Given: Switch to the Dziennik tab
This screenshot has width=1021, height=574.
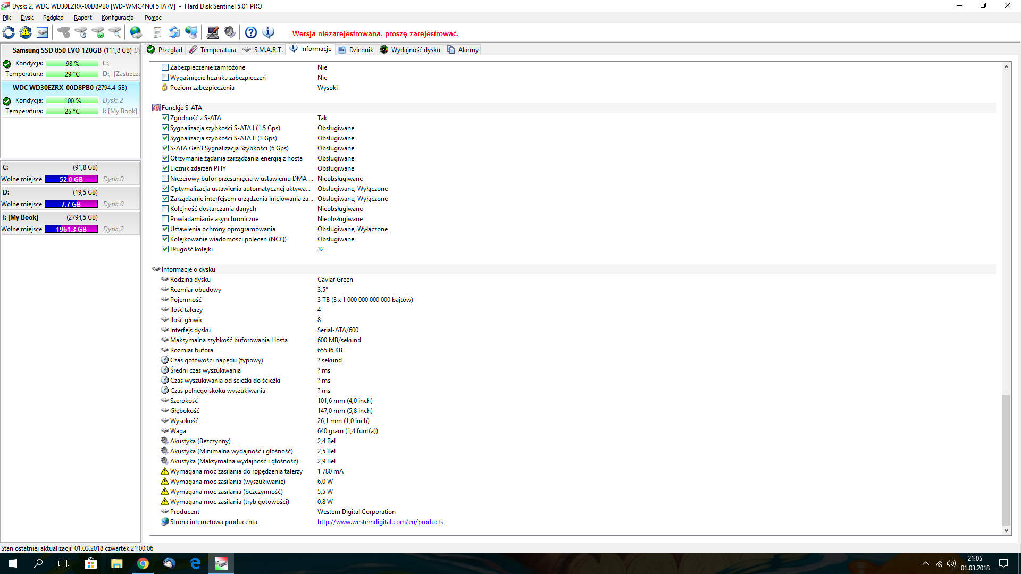Looking at the screenshot, I should (x=356, y=49).
